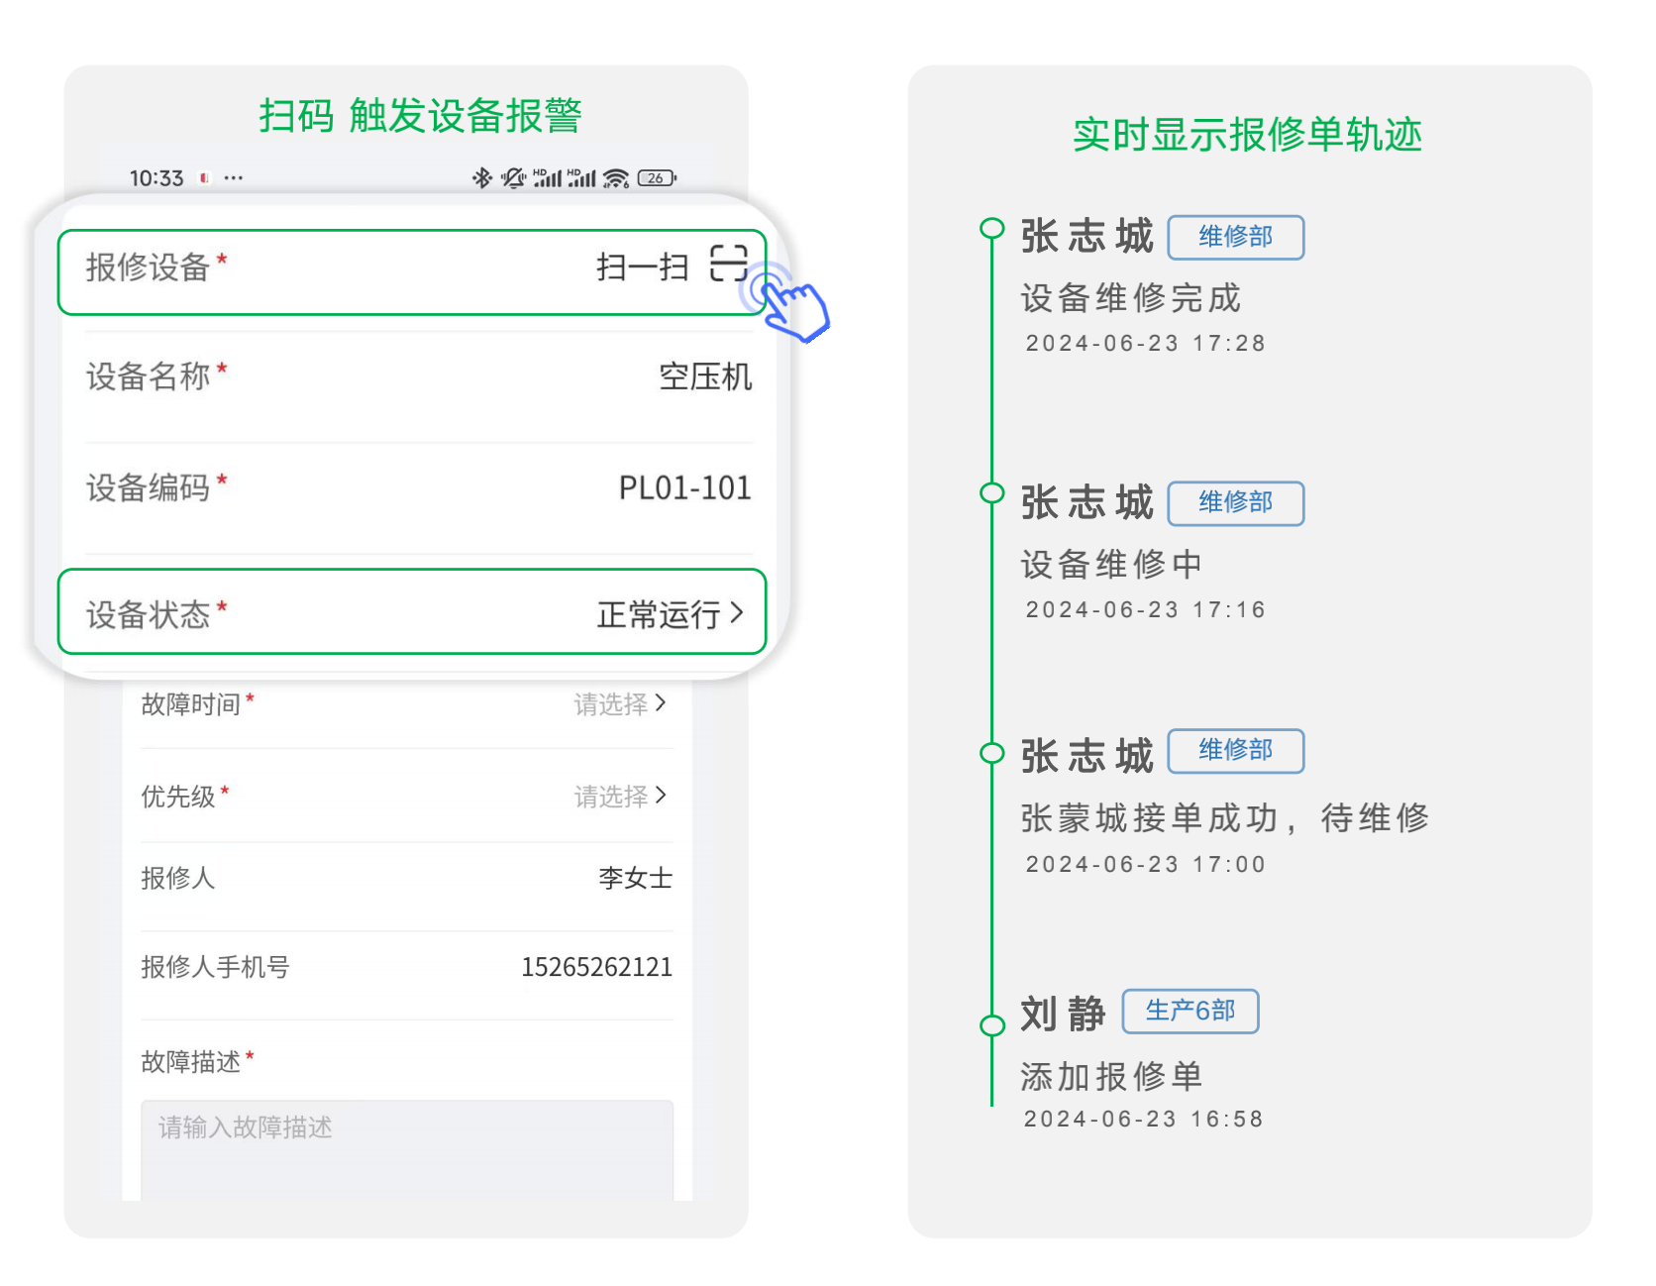Click the 报修人手机号 15265262121 field
This screenshot has width=1656, height=1286.
[x=596, y=967]
